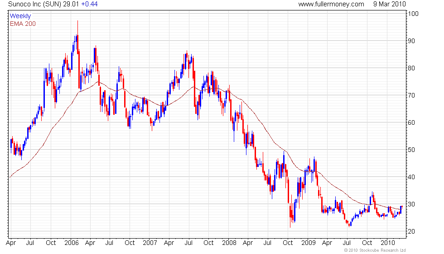
Task: Click the 'www.fullermoney.com' source text
Action: tap(331, 4)
